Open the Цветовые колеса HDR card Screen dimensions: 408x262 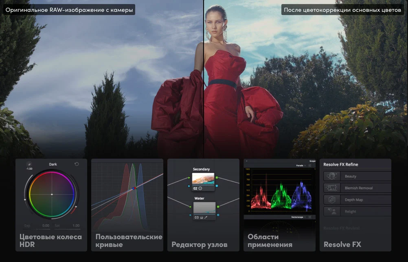51,240
